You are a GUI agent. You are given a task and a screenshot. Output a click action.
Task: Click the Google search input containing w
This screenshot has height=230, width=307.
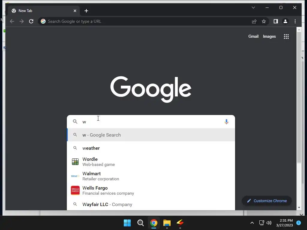point(151,122)
